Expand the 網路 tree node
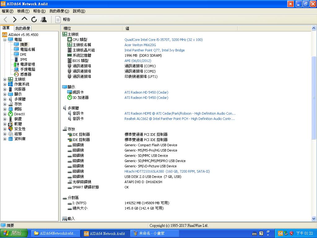Image resolution: width=317 pixels, height=238 pixels. (5, 109)
